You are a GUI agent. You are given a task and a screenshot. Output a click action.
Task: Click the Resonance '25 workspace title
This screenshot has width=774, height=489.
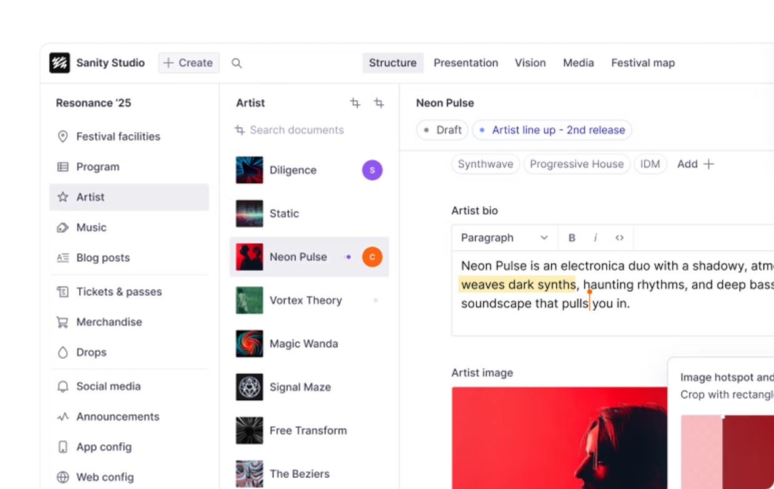pos(94,103)
